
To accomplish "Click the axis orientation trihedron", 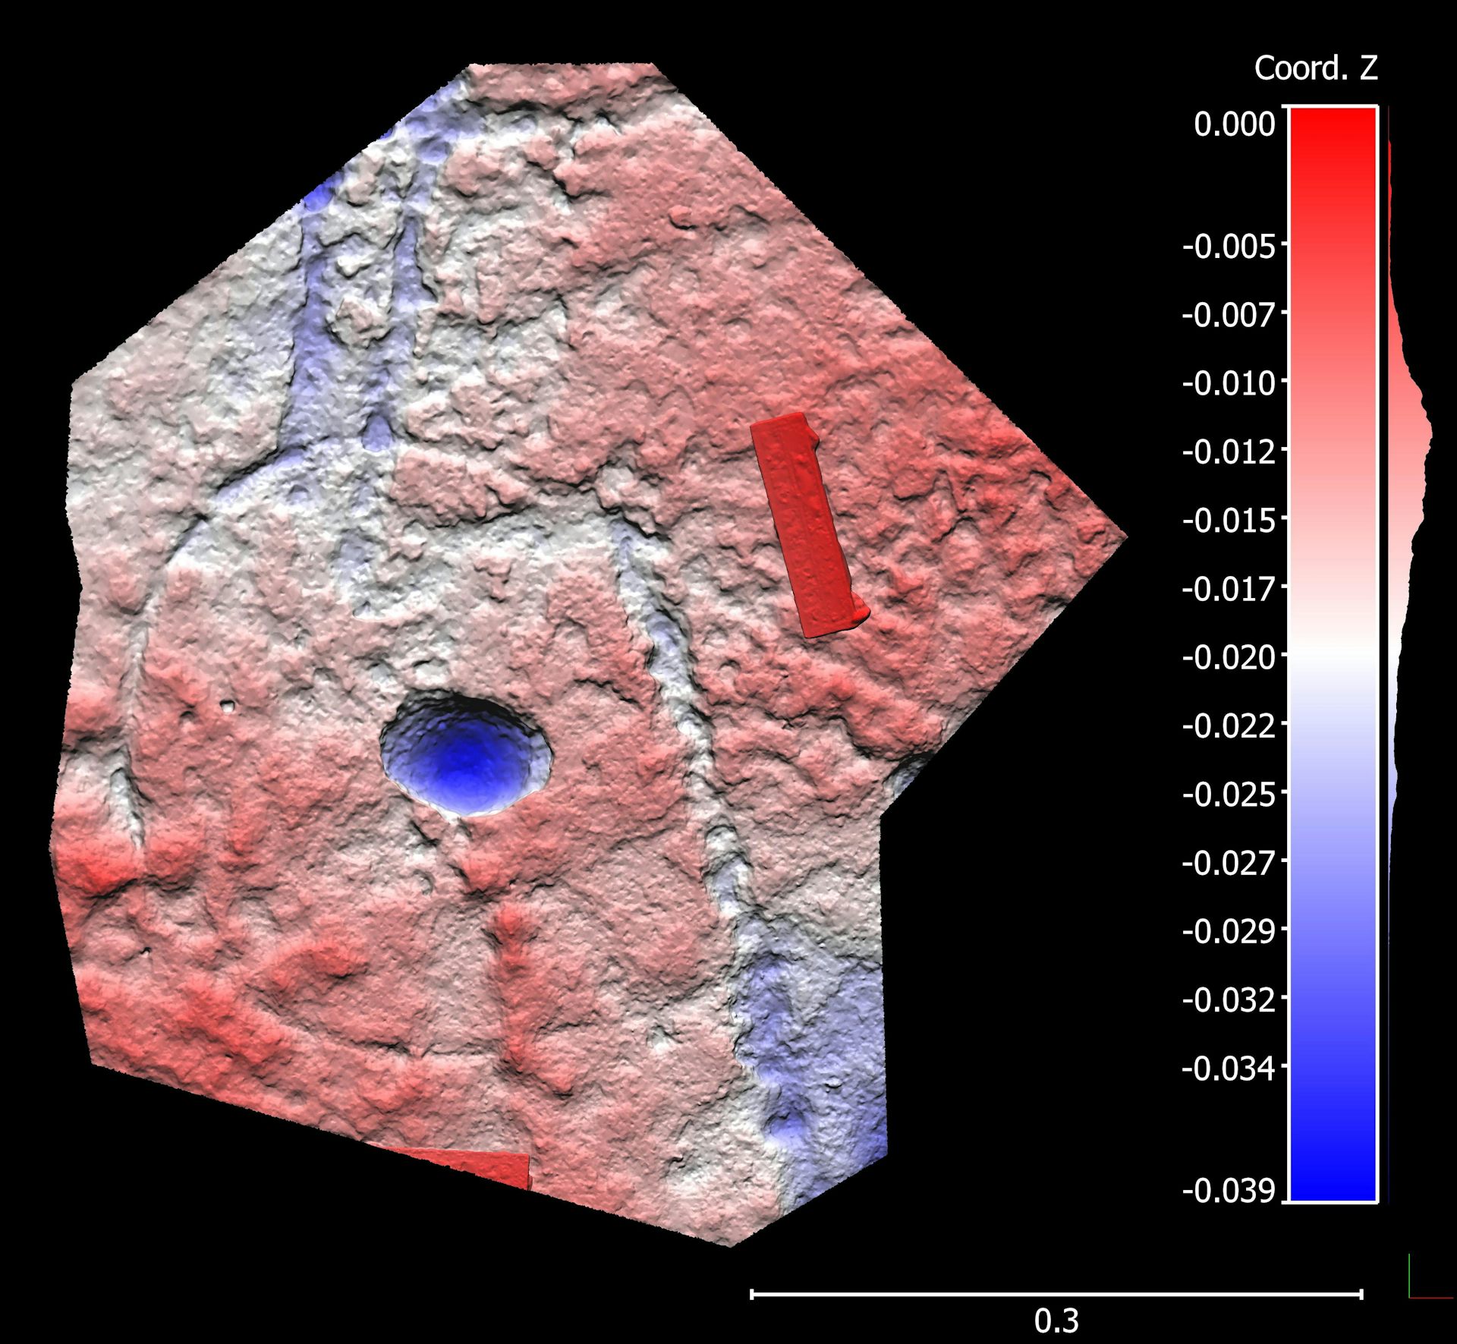I will [x=1430, y=1276].
